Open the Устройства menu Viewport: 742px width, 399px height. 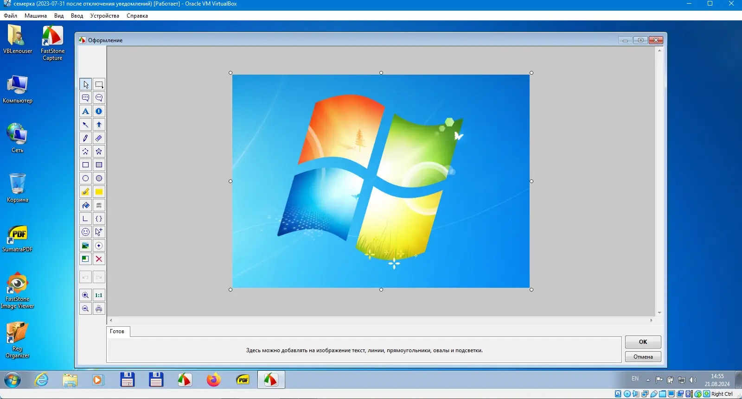(x=105, y=16)
